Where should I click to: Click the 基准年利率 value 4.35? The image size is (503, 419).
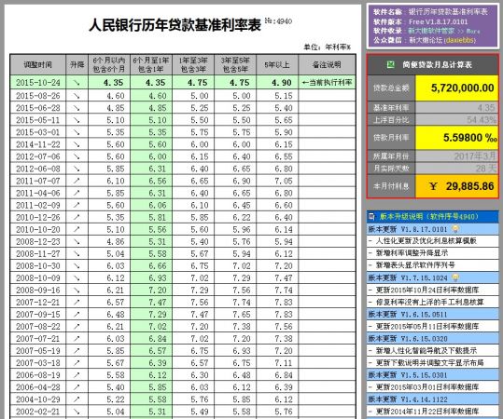tap(456, 108)
